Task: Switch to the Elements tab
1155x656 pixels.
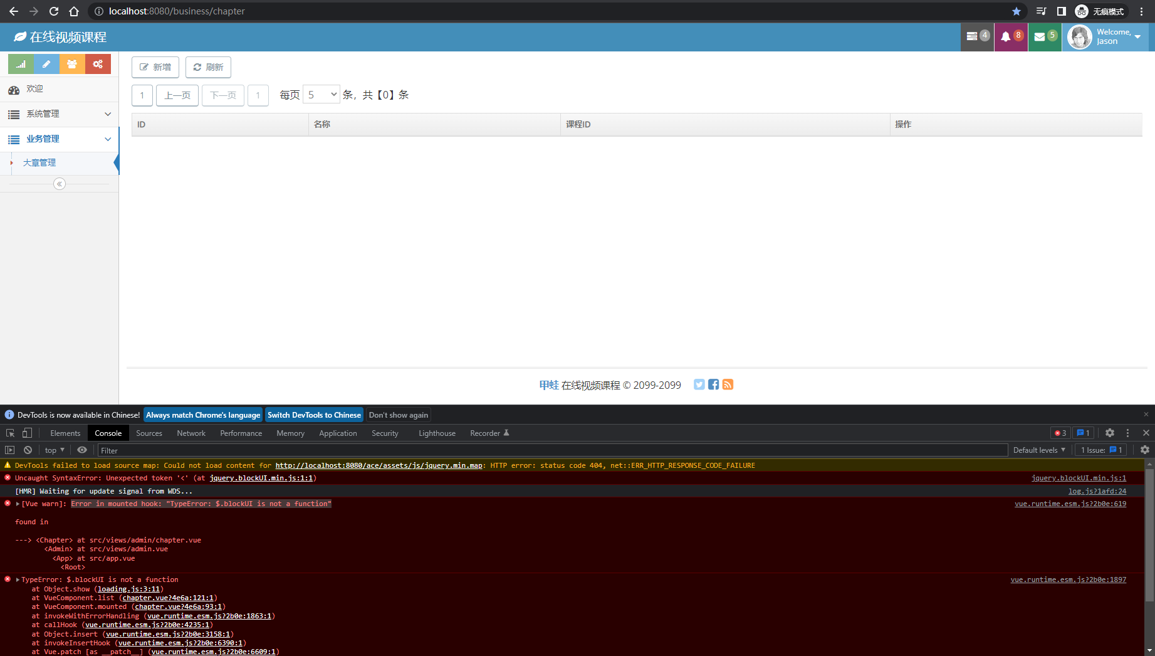Action: 65,433
